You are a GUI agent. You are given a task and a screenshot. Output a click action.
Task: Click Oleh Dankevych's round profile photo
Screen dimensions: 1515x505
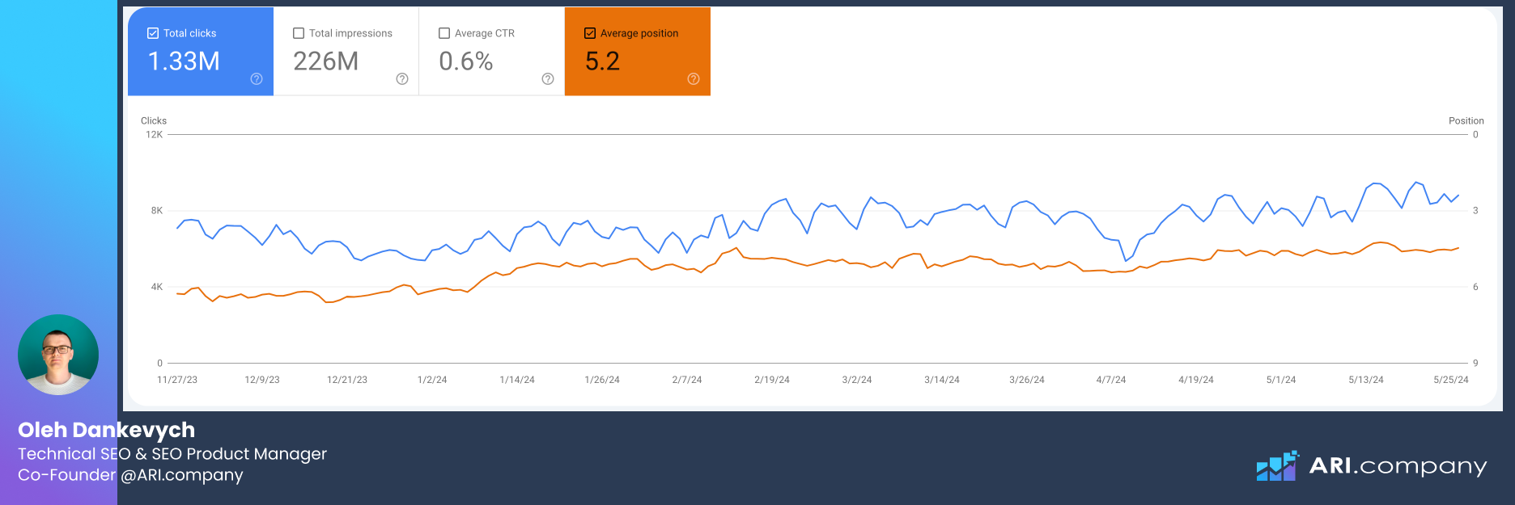[x=58, y=355]
